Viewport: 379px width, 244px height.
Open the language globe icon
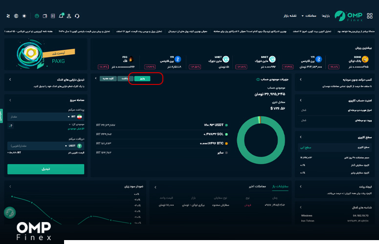[x=16, y=16]
